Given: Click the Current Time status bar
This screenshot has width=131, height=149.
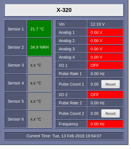Looking at the screenshot, I should click(x=64, y=136).
